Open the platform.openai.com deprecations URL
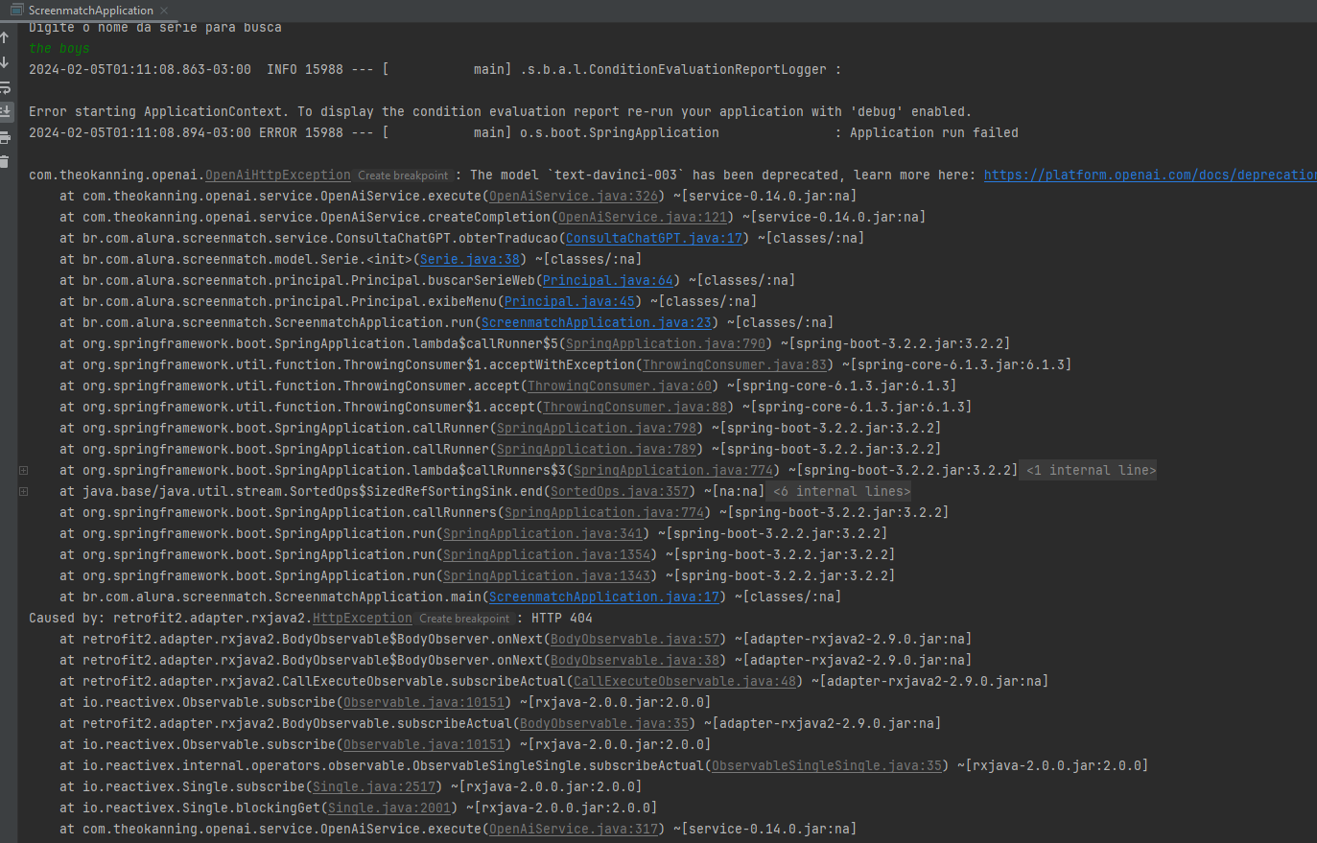Image resolution: width=1317 pixels, height=843 pixels. click(x=1150, y=175)
